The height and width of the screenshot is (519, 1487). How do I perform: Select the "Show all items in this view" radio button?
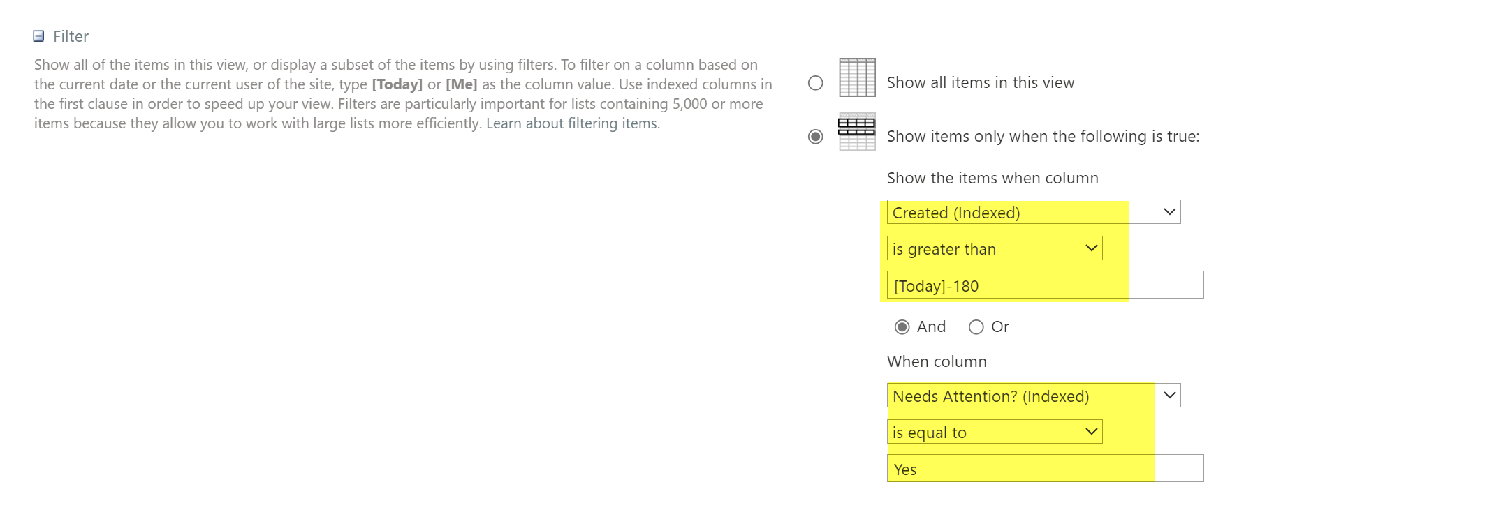(x=815, y=83)
